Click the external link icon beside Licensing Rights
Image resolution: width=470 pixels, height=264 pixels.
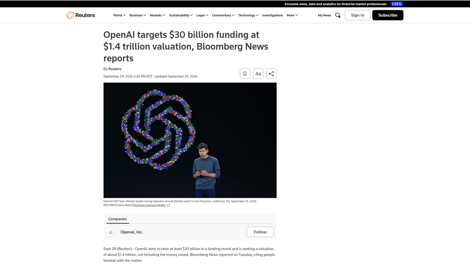[x=168, y=205]
